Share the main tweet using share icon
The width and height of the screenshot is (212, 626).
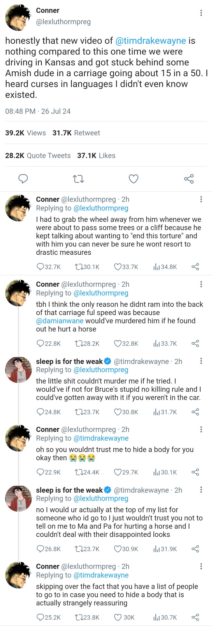point(189,179)
